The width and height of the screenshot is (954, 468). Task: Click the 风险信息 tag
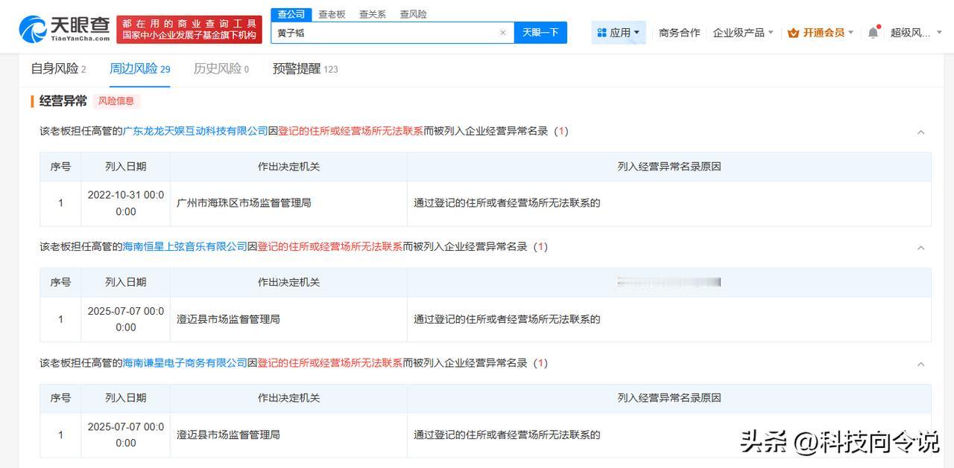tap(116, 101)
